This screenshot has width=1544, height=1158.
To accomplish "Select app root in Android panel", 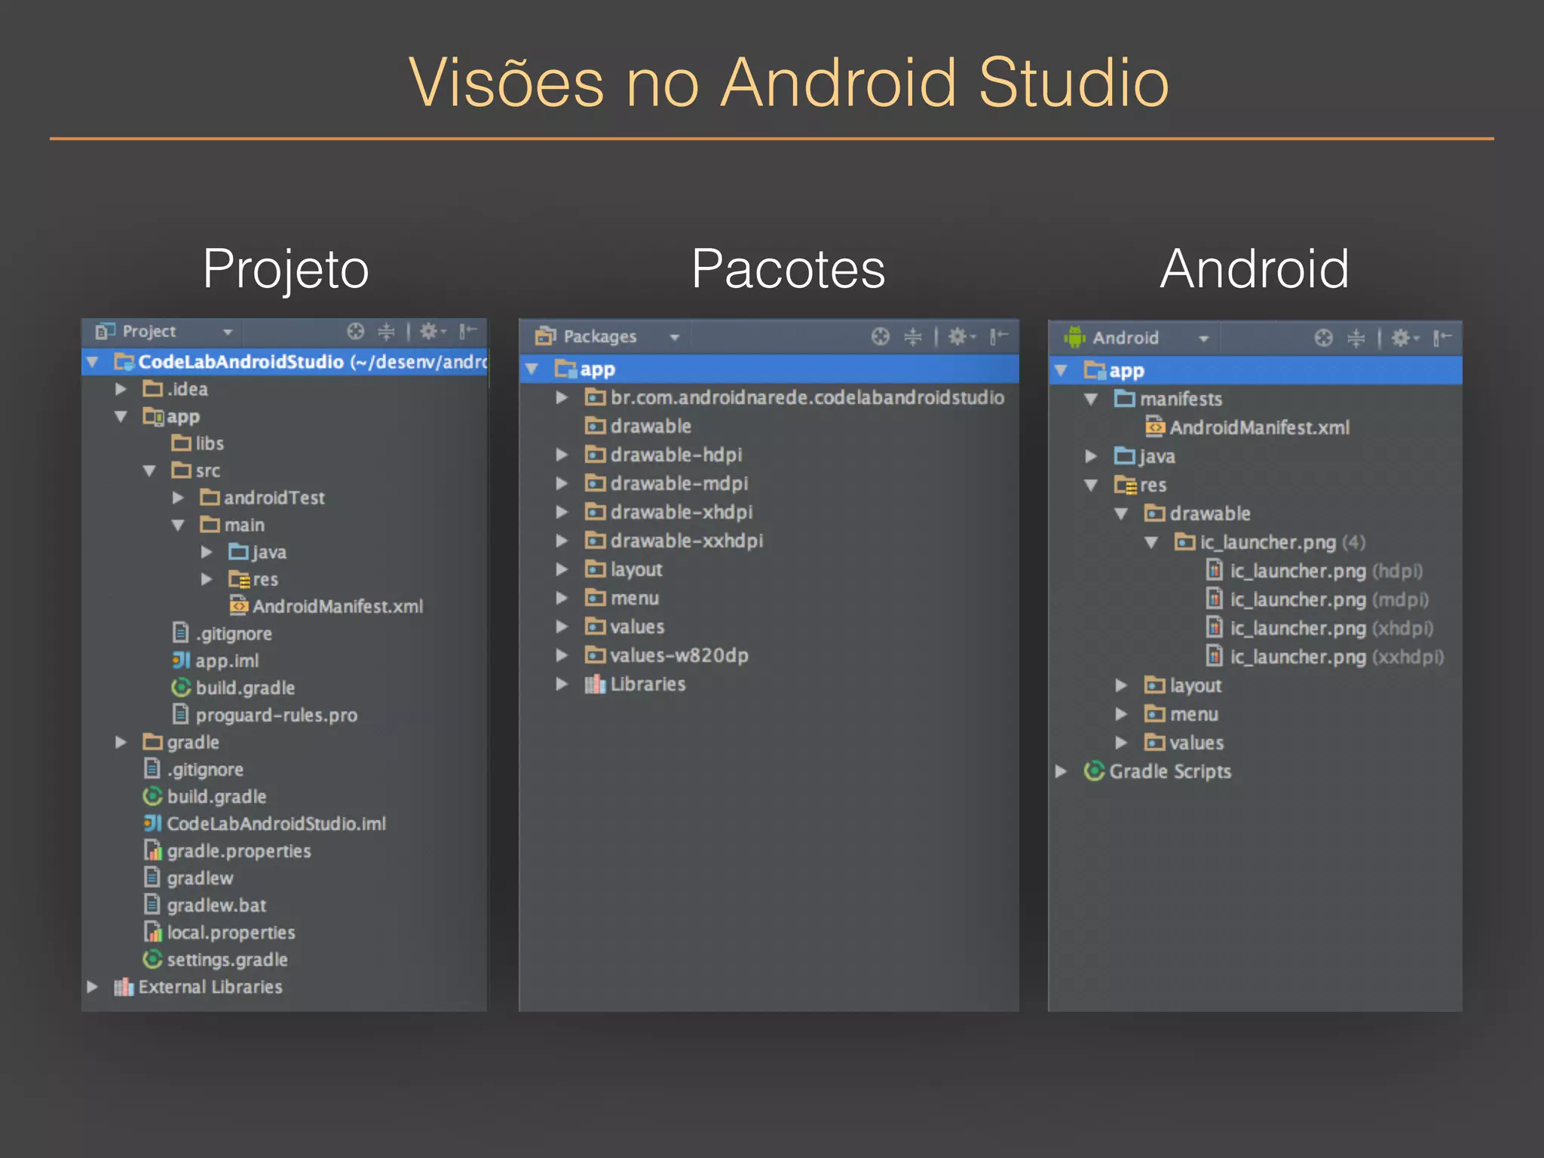I will [1255, 371].
